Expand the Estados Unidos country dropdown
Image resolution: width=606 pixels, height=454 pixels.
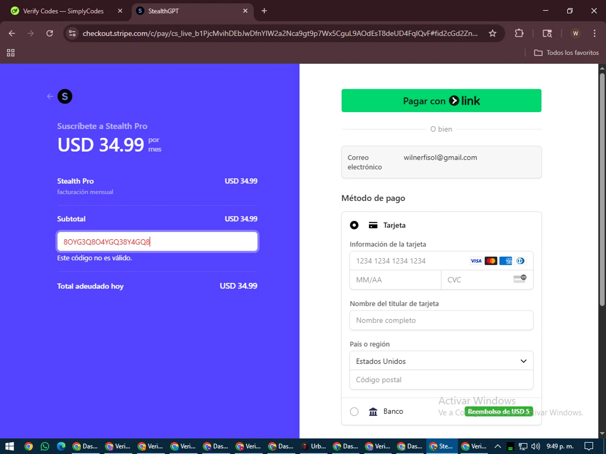click(441, 361)
